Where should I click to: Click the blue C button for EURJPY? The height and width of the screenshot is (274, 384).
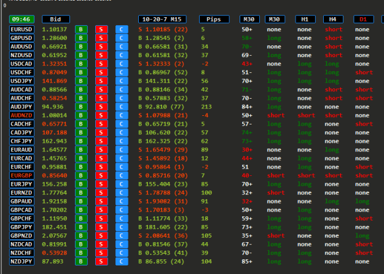click(122, 184)
